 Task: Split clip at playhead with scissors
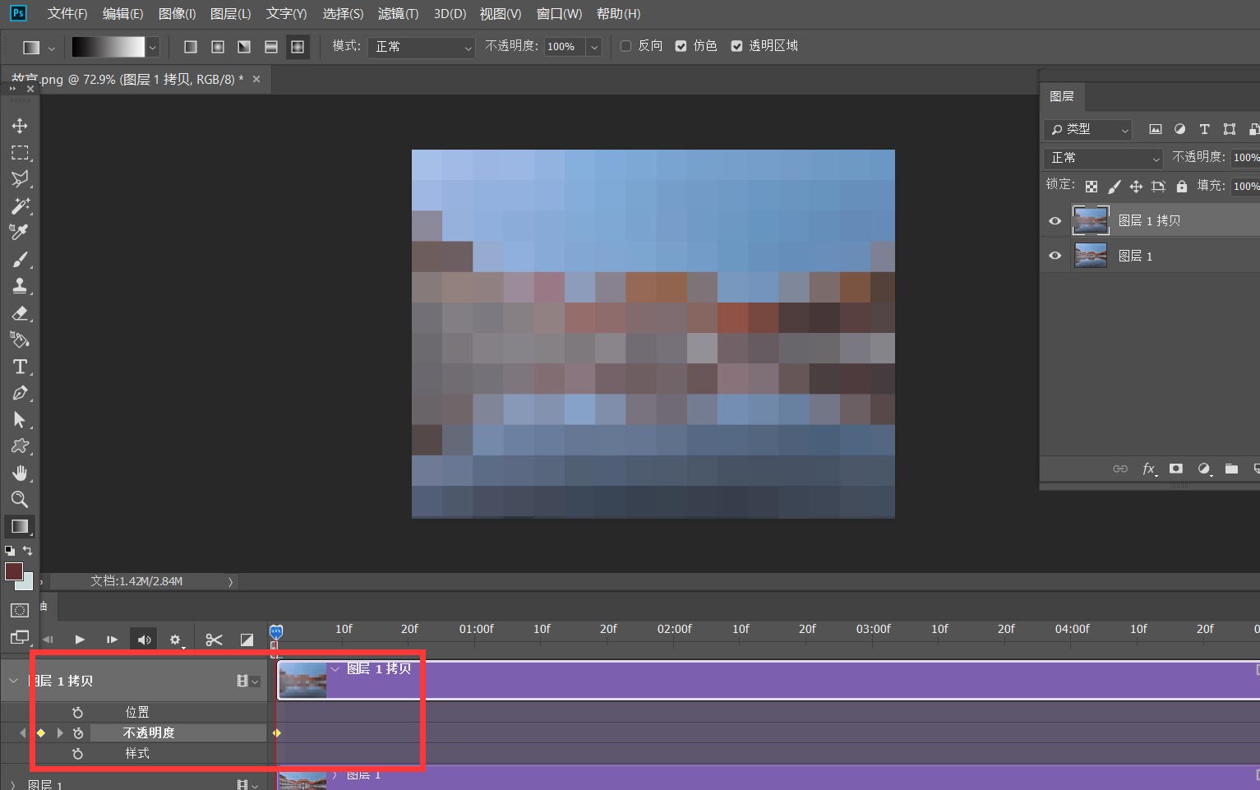[215, 640]
